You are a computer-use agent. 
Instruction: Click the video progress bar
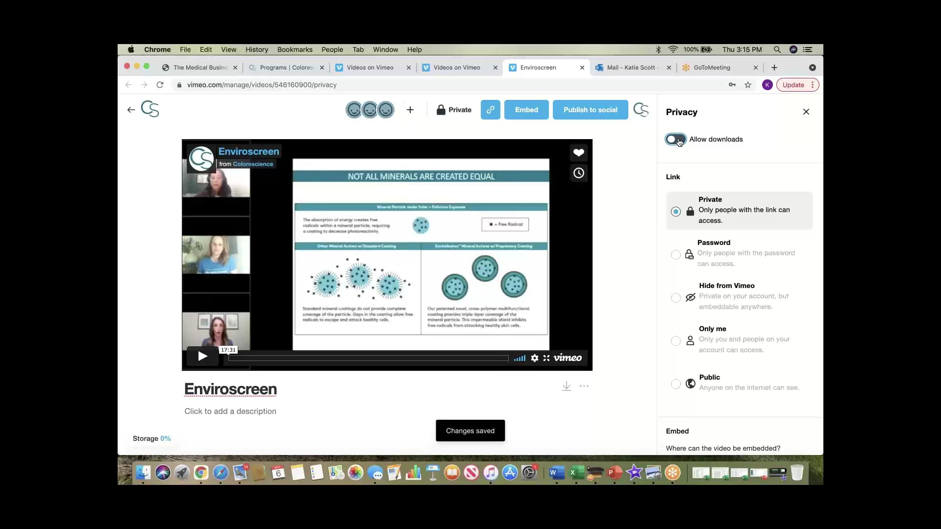coord(368,358)
